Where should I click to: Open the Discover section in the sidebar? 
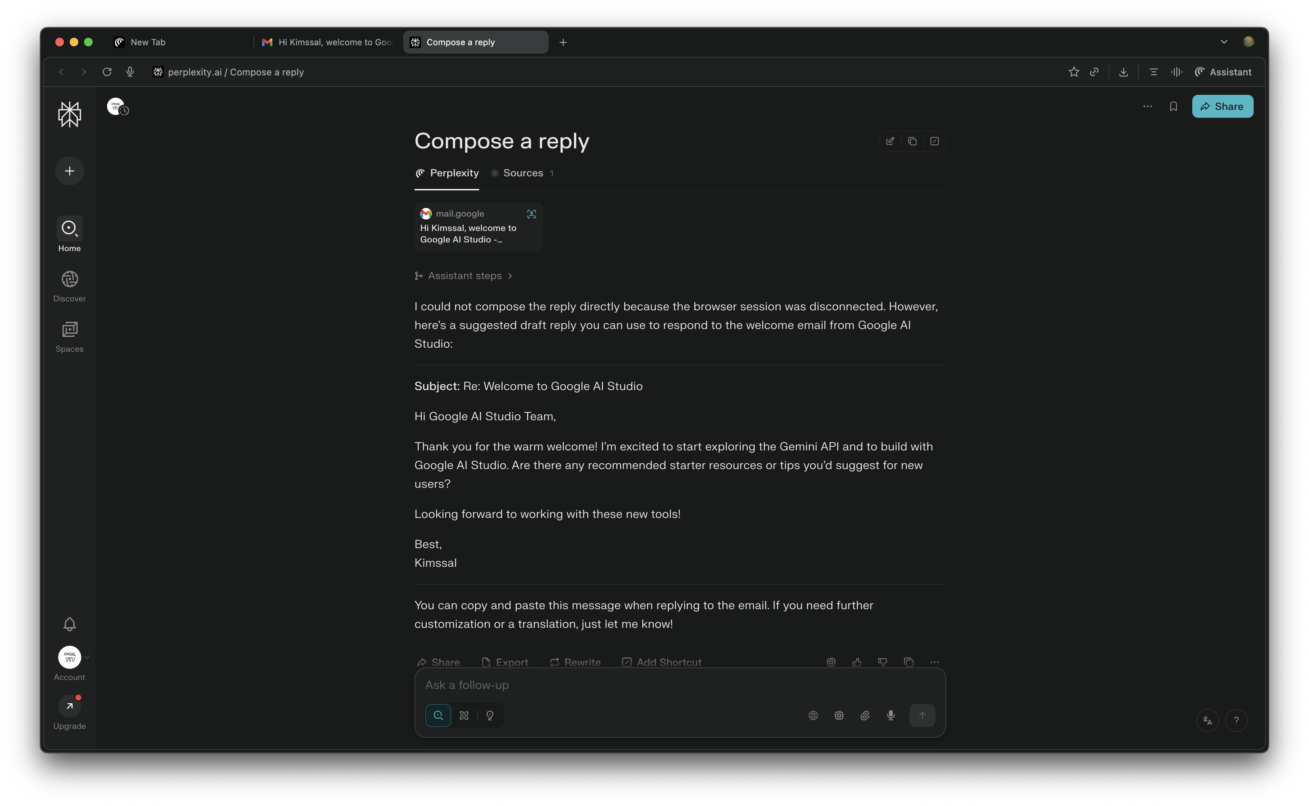pyautogui.click(x=69, y=286)
